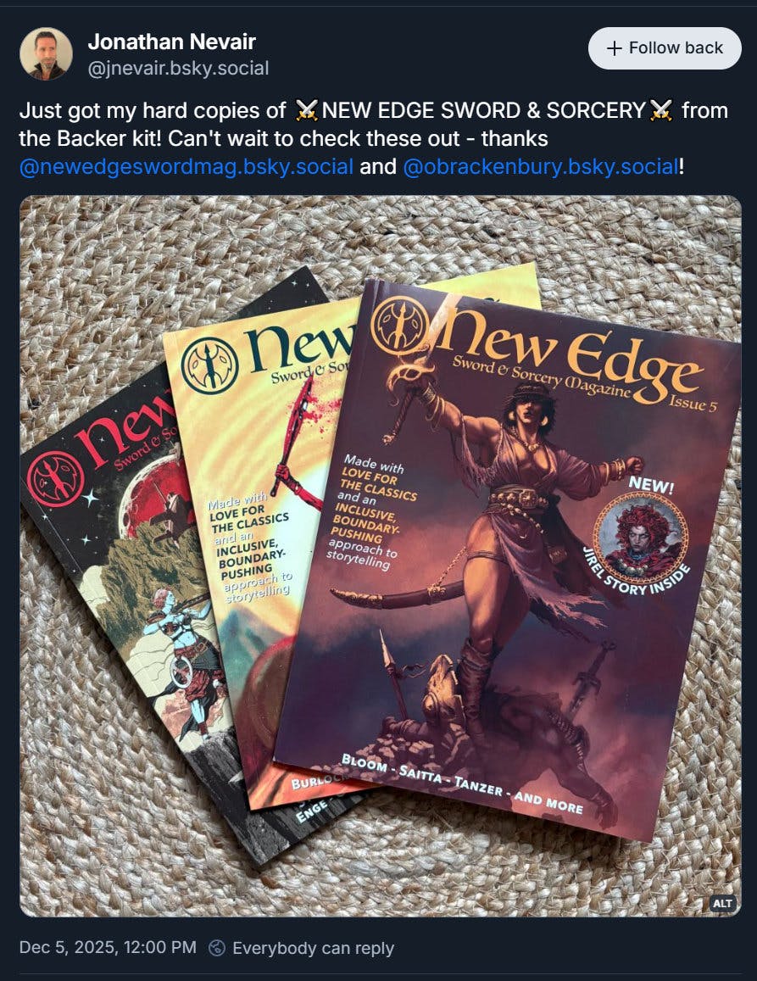This screenshot has height=981, width=757.
Task: Click the first crossed swords emoji
Action: tap(305, 111)
